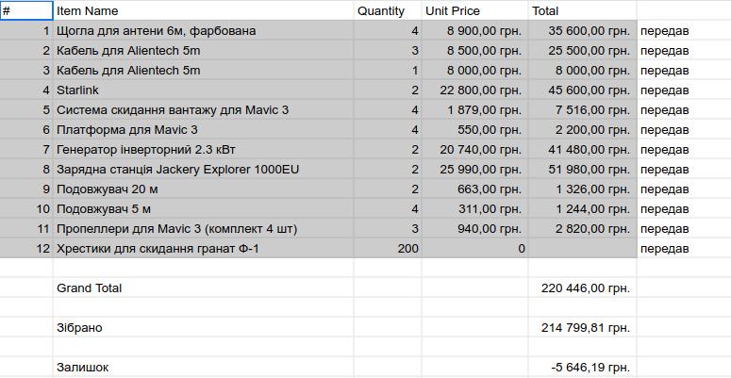The width and height of the screenshot is (731, 378).
Task: Select the -5 646,19 грн. cell
Action: pyautogui.click(x=581, y=368)
